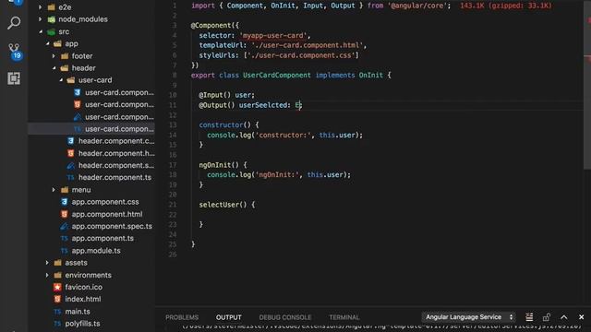
Task: Expand the environments folder arrow
Action: [47, 275]
